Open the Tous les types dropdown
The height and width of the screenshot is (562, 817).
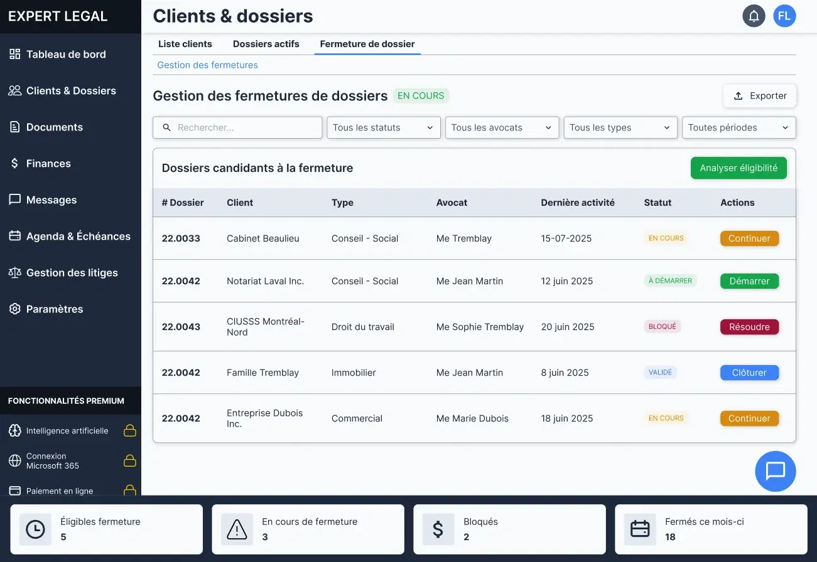(620, 127)
